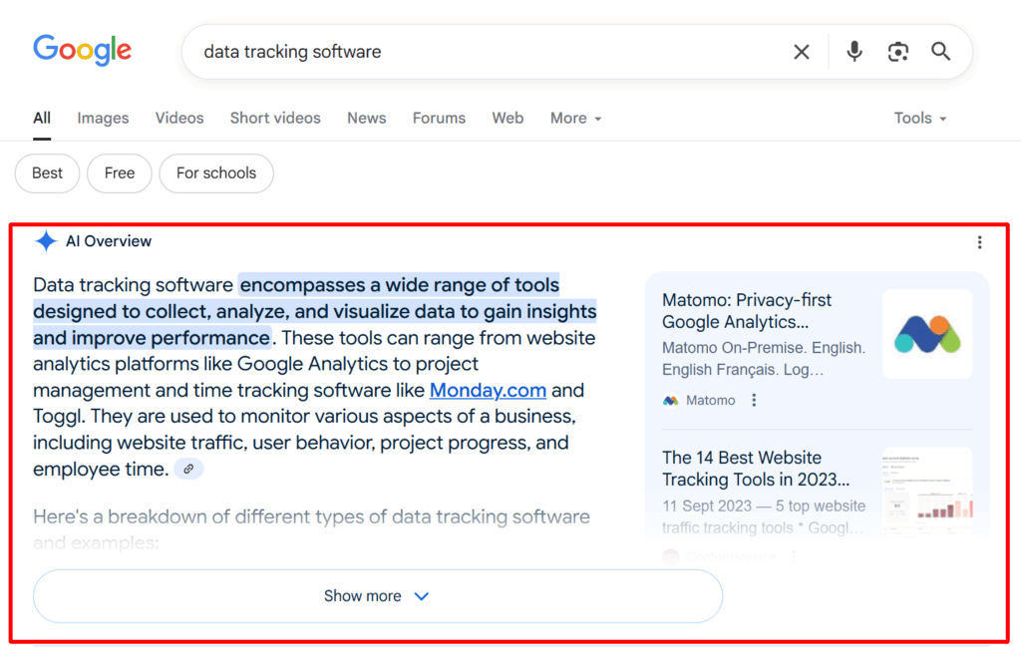This screenshot has height=661, width=1021.
Task: Click the date text '11 Sept 2023'
Action: pyautogui.click(x=707, y=506)
